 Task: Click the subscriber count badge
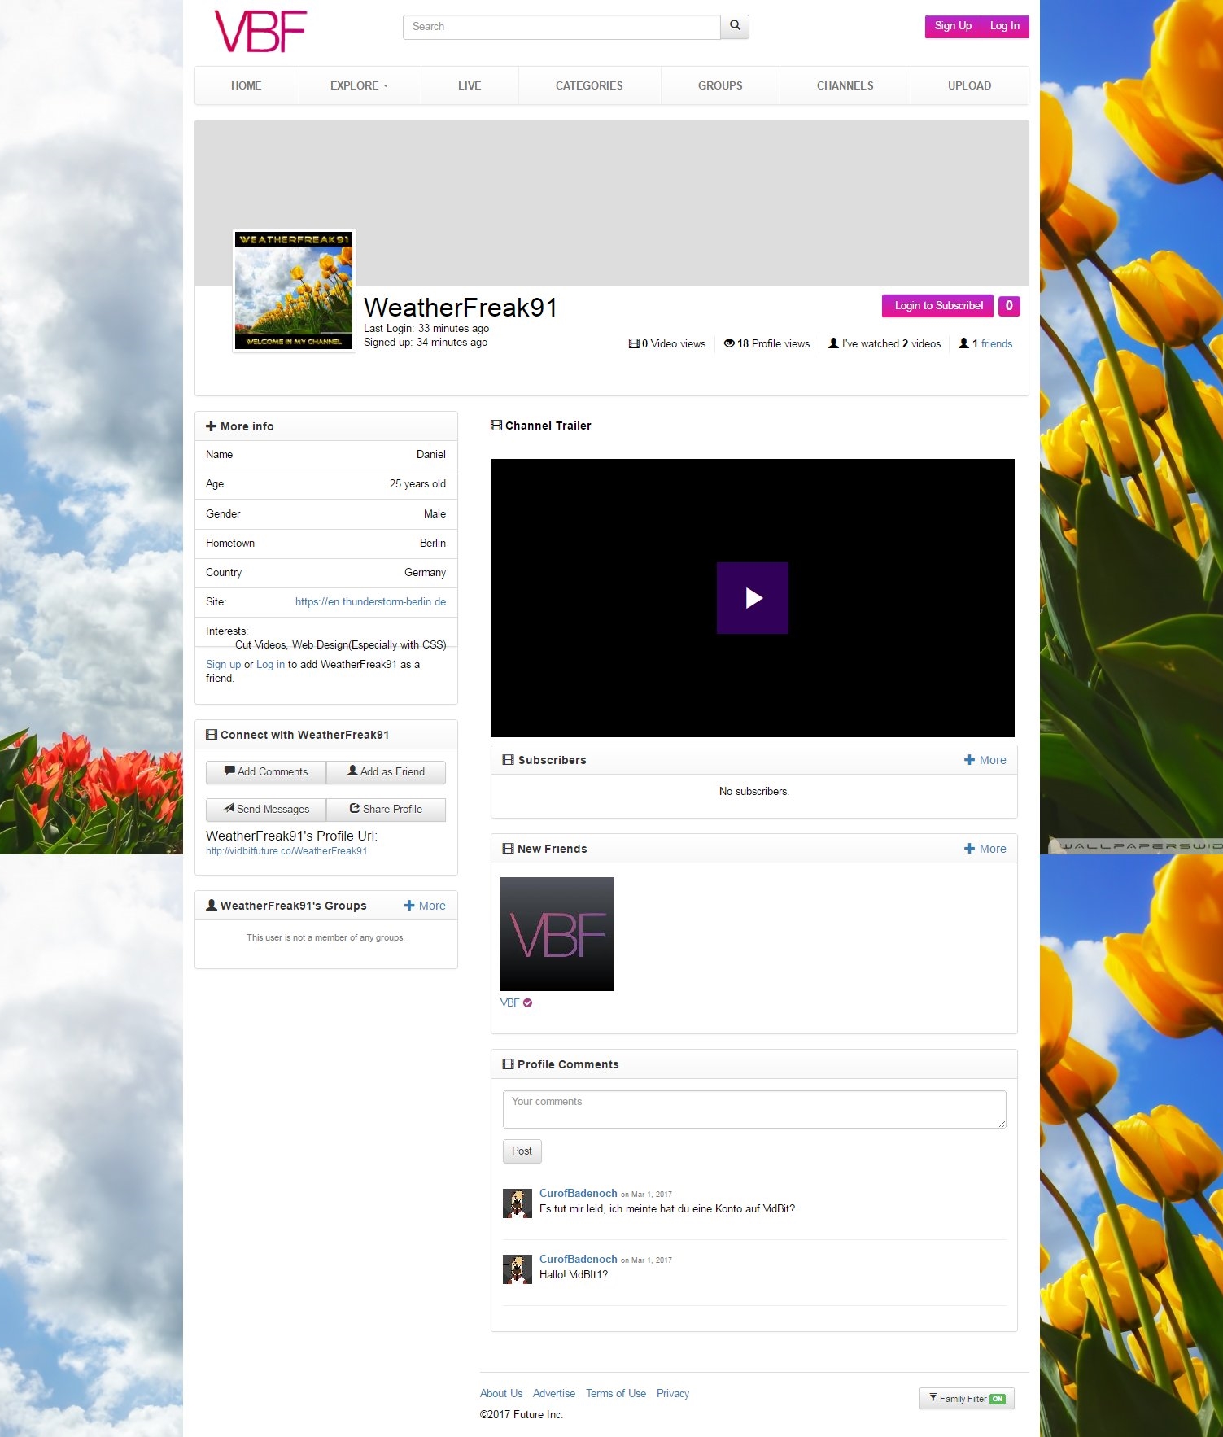click(1008, 306)
